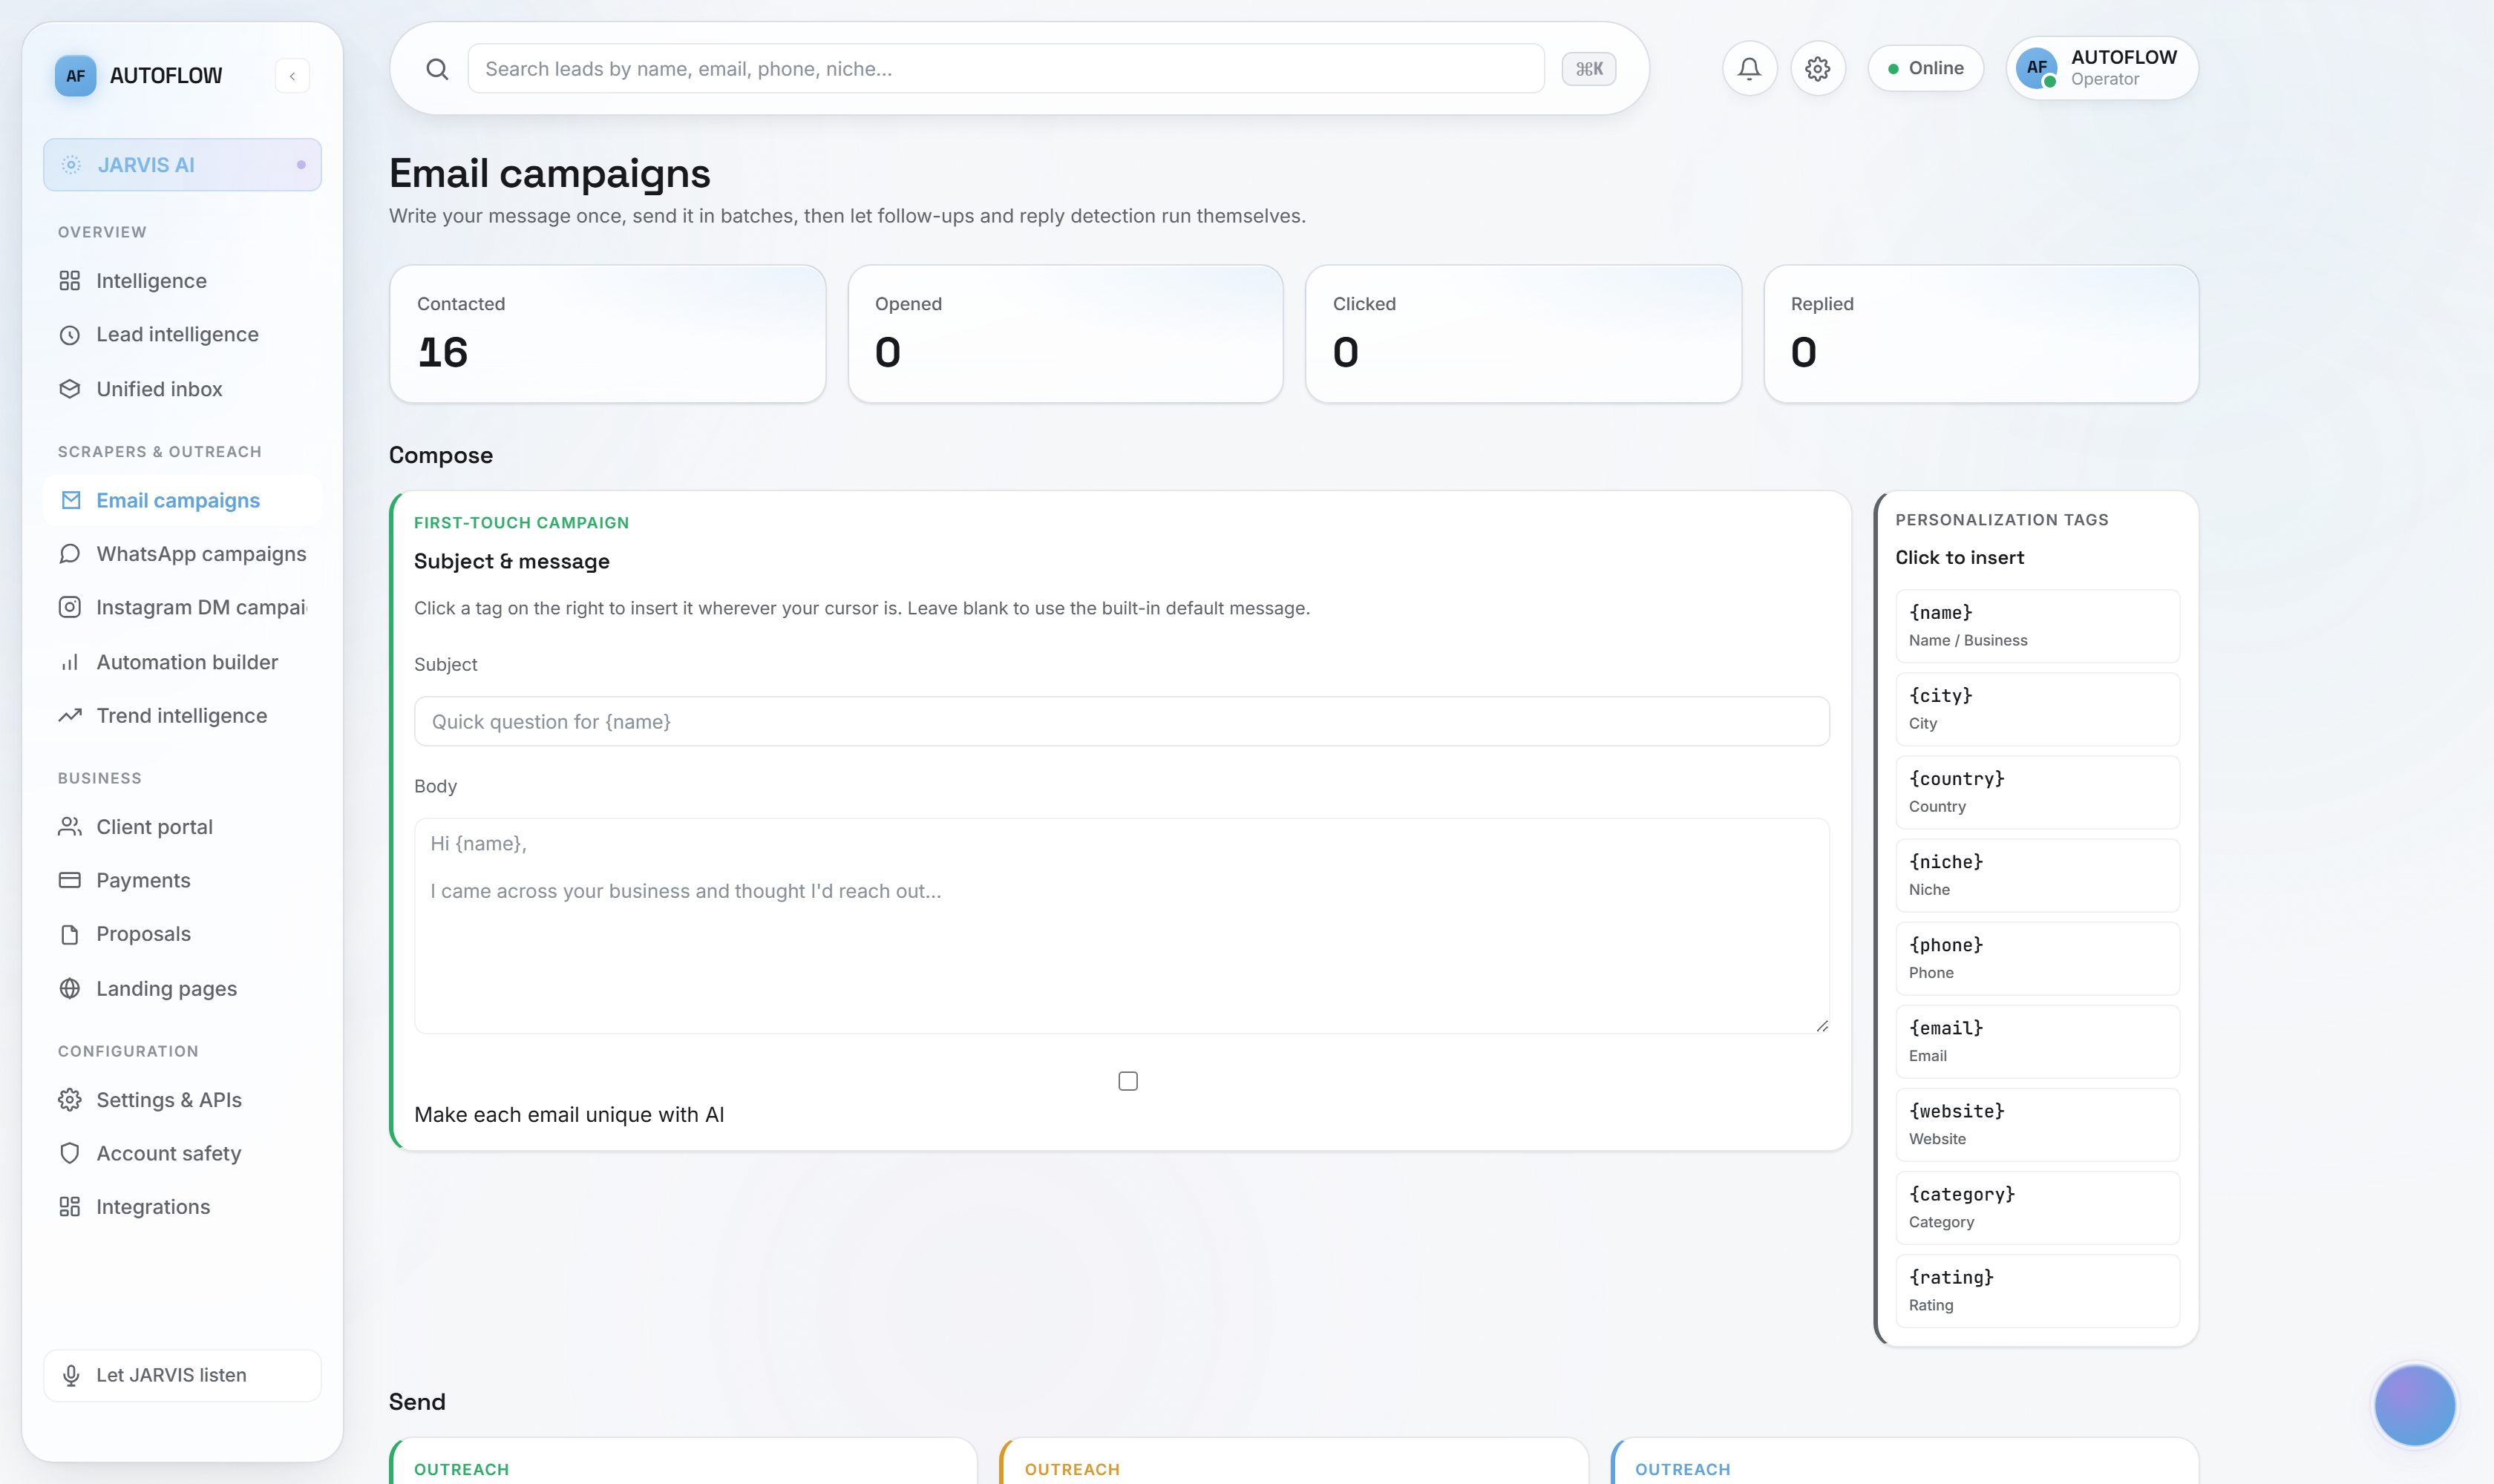
Task: Click the Online status pill
Action: click(1925, 68)
